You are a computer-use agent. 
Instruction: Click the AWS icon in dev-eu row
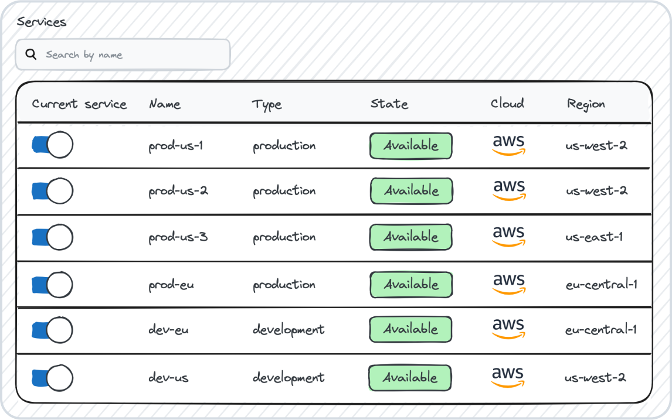(508, 329)
